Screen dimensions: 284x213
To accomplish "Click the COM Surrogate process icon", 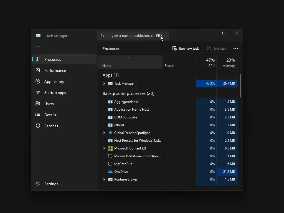I will [110, 117].
